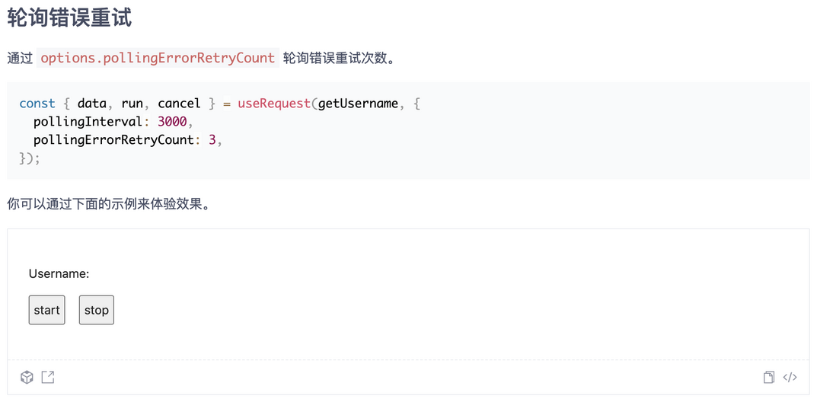Open the demo in CodeSandbox cube icon

(27, 378)
